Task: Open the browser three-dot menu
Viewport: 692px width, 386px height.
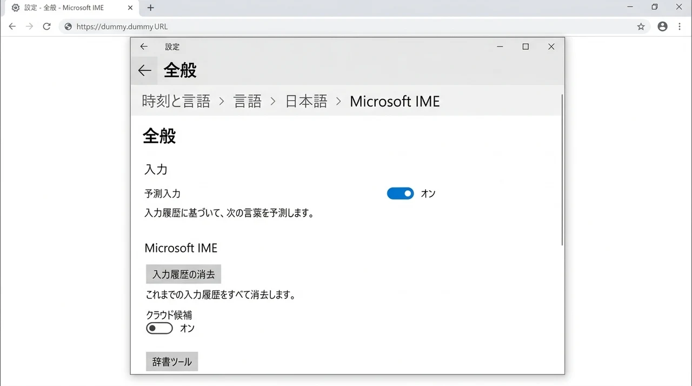Action: pyautogui.click(x=680, y=26)
